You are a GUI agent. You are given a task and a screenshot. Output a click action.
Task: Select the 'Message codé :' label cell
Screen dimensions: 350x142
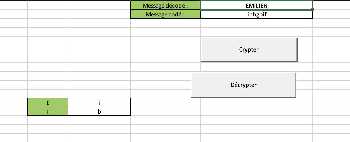tap(165, 14)
